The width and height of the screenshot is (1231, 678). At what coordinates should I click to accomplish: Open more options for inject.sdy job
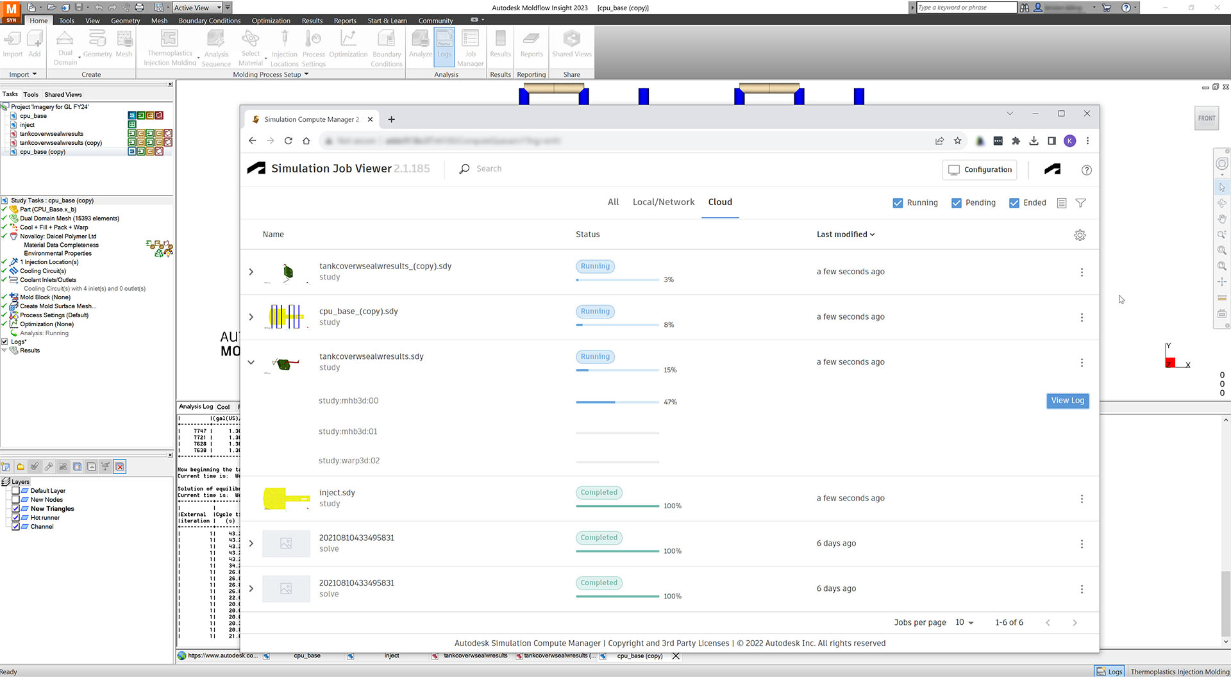point(1082,499)
